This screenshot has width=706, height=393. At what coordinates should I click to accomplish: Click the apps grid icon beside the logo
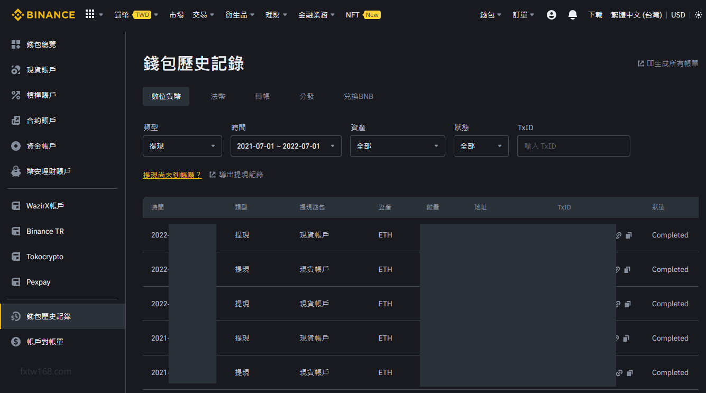click(x=90, y=14)
